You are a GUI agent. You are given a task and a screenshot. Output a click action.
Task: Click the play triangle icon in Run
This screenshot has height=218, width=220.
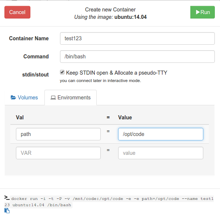(x=198, y=12)
